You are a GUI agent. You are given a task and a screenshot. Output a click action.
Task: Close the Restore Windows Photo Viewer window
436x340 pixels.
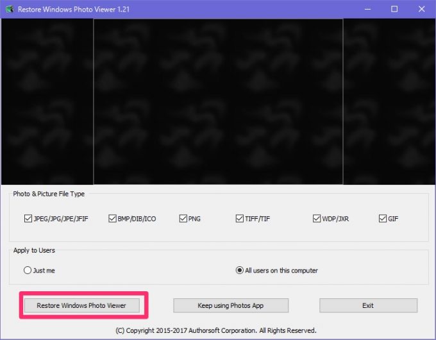click(421, 9)
